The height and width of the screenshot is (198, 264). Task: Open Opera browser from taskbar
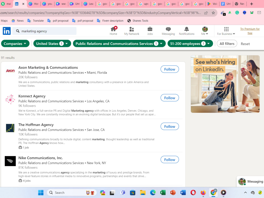[x=193, y=192]
